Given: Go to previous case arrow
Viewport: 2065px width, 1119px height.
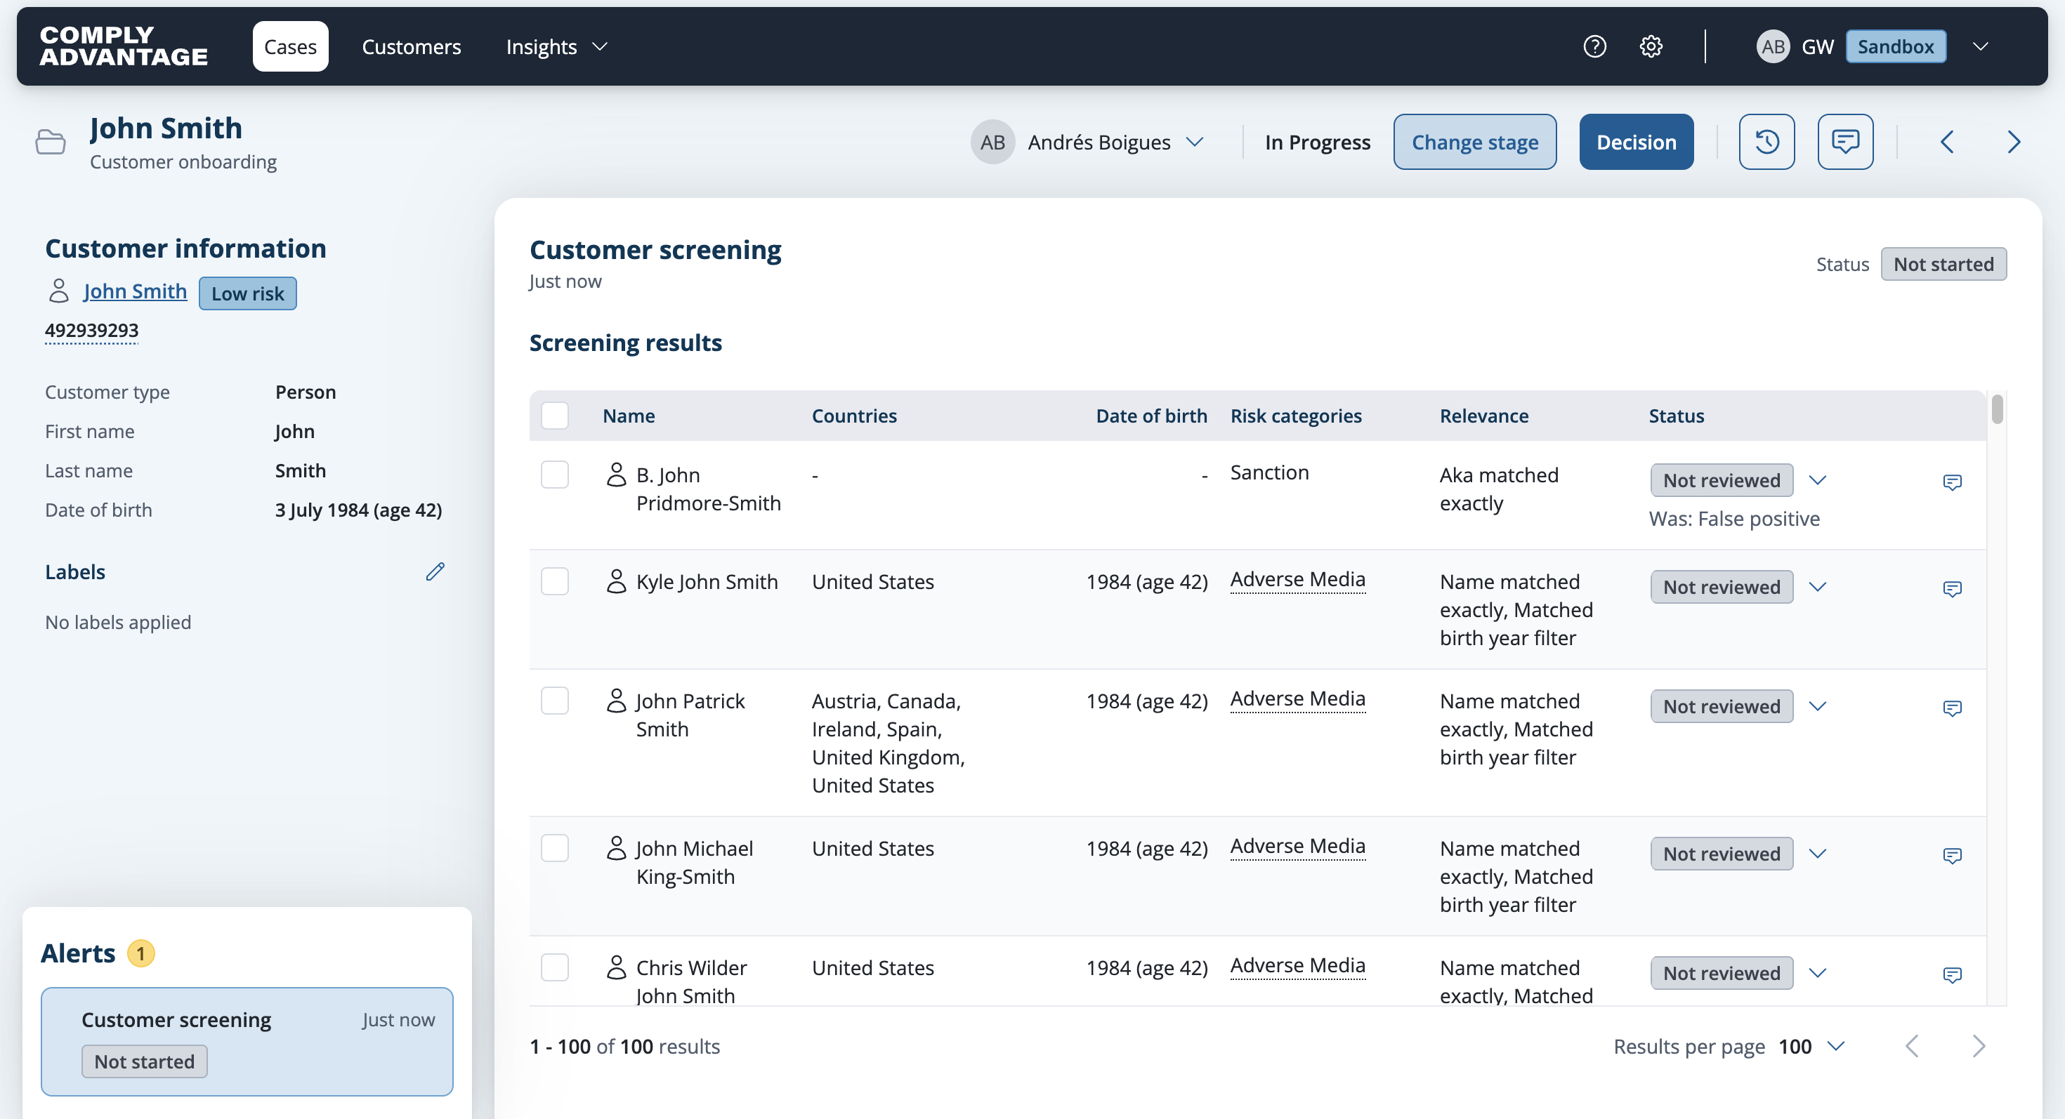Looking at the screenshot, I should (1947, 142).
